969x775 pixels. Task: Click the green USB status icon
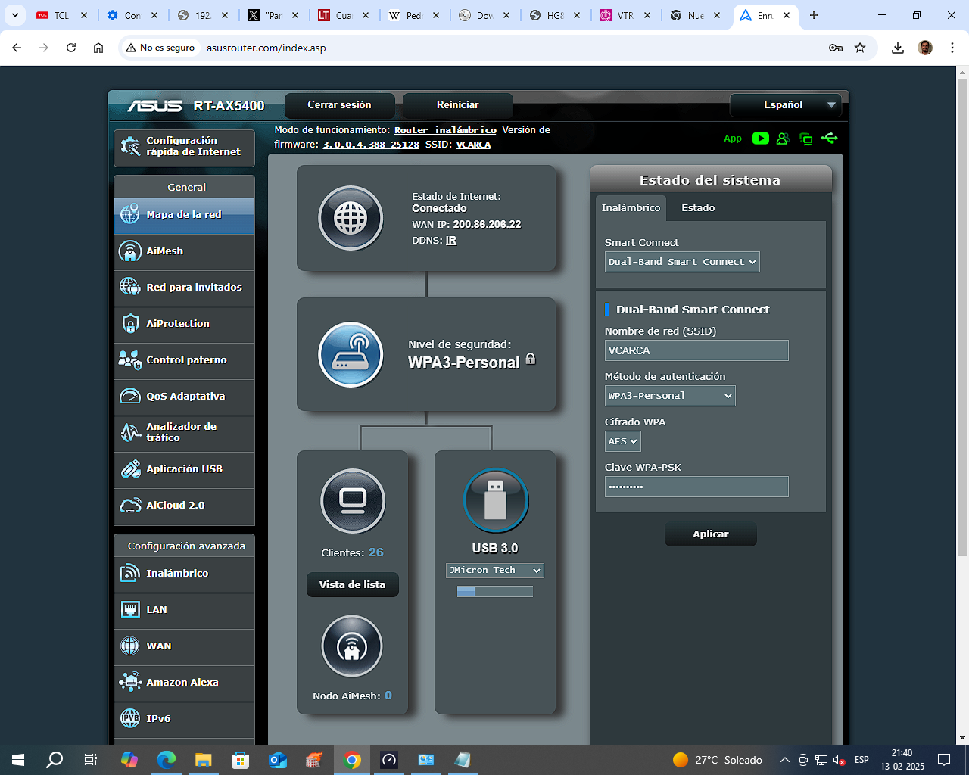(829, 139)
